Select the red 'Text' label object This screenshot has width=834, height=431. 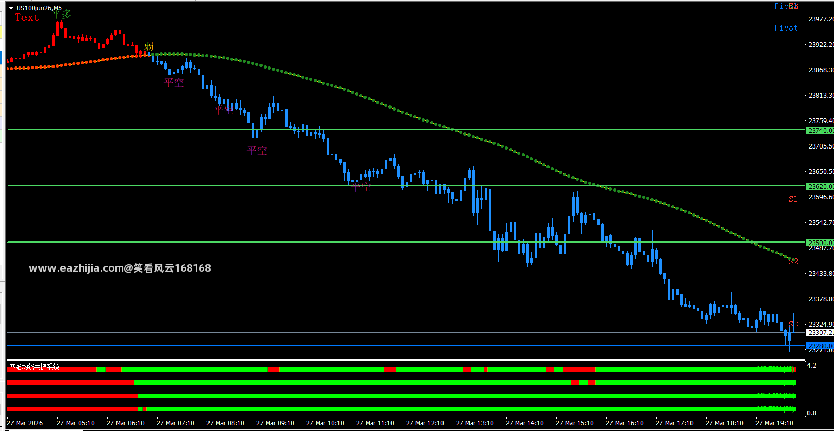point(27,17)
